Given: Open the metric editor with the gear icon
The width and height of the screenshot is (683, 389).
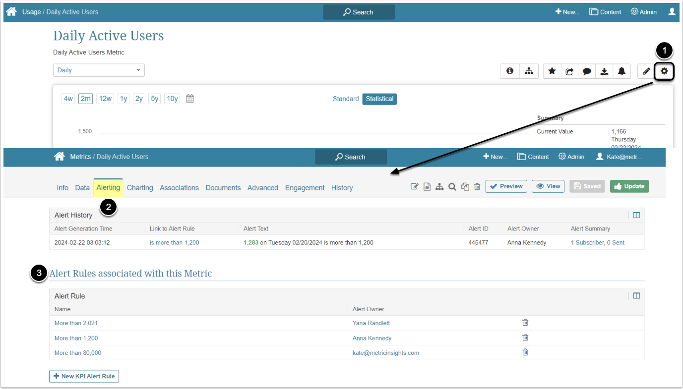Looking at the screenshot, I should 664,71.
